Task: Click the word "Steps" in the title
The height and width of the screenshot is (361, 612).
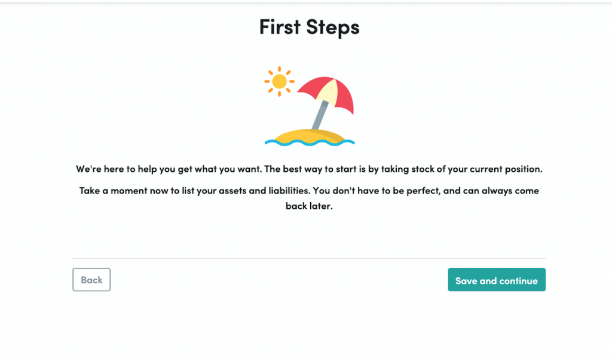Action: click(x=334, y=27)
